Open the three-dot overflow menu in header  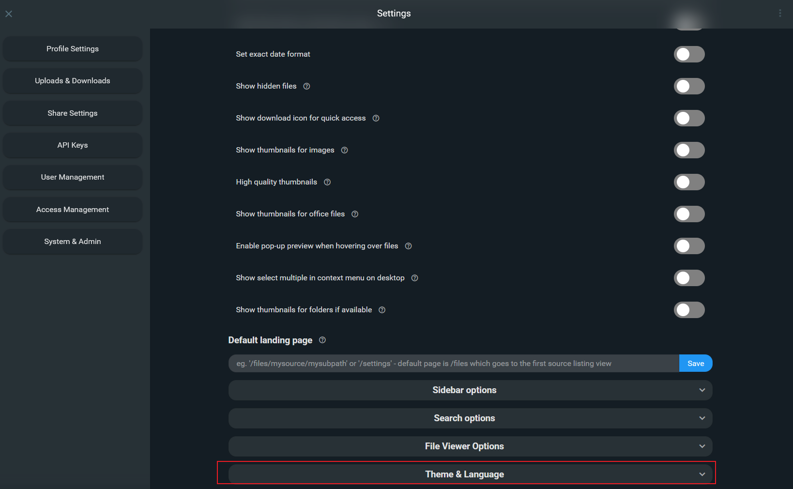point(780,14)
